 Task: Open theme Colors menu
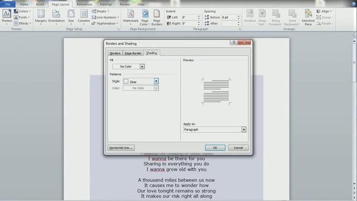coord(22,11)
